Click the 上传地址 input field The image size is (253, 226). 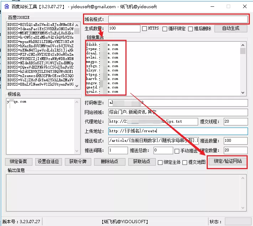[178, 131]
